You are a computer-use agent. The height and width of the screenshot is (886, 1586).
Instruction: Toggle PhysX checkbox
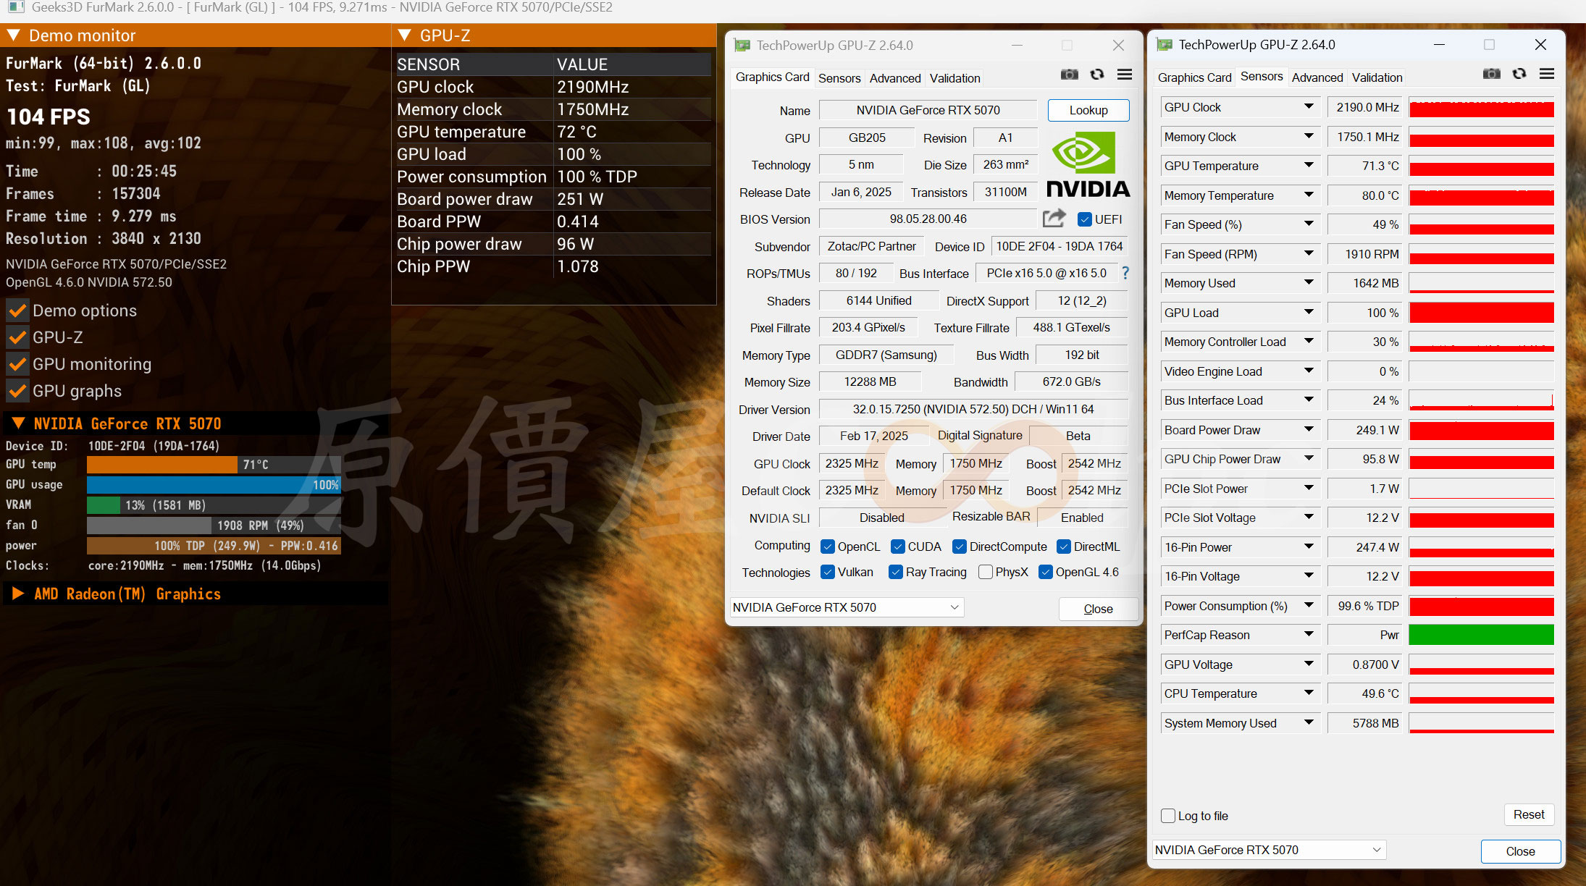pos(986,572)
